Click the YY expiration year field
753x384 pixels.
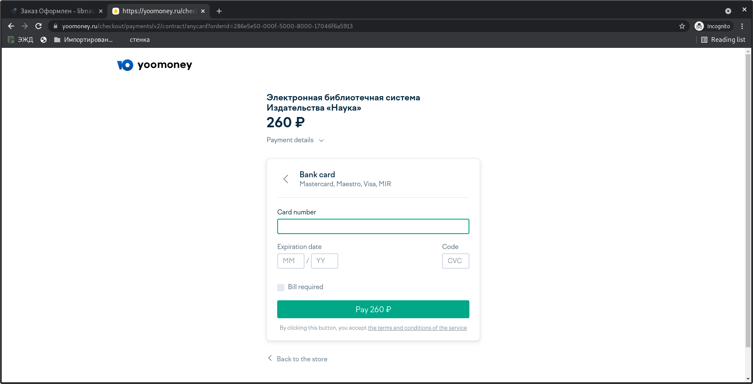point(325,261)
